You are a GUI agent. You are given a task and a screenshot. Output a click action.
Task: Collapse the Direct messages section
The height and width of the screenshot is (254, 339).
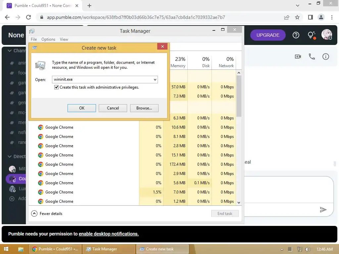[10, 156]
